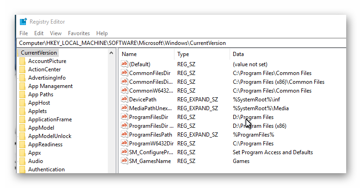The width and height of the screenshot is (361, 188).
Task: Open the Help menu
Action: coord(102,33)
